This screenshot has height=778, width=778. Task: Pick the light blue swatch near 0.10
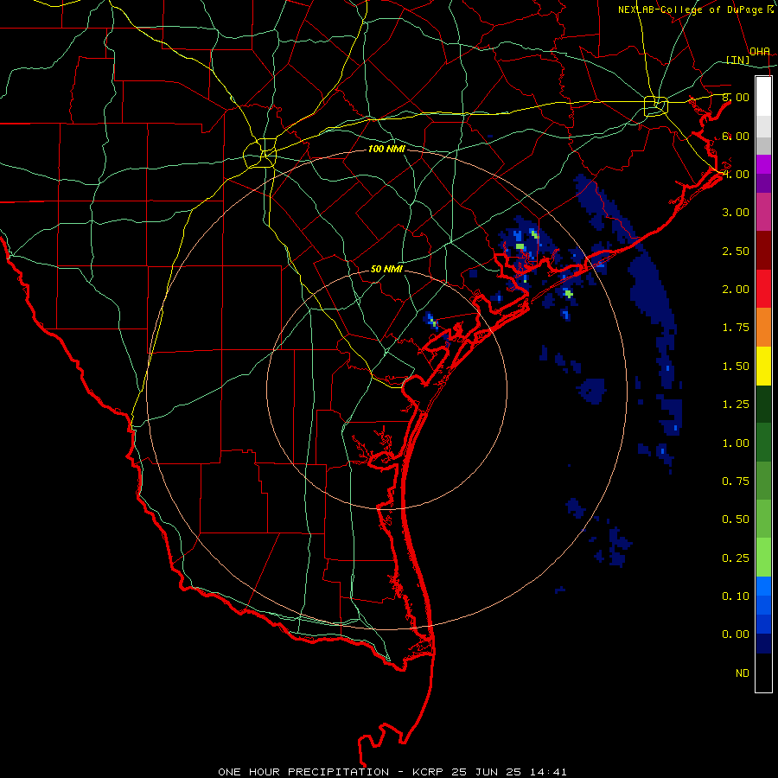tap(763, 586)
